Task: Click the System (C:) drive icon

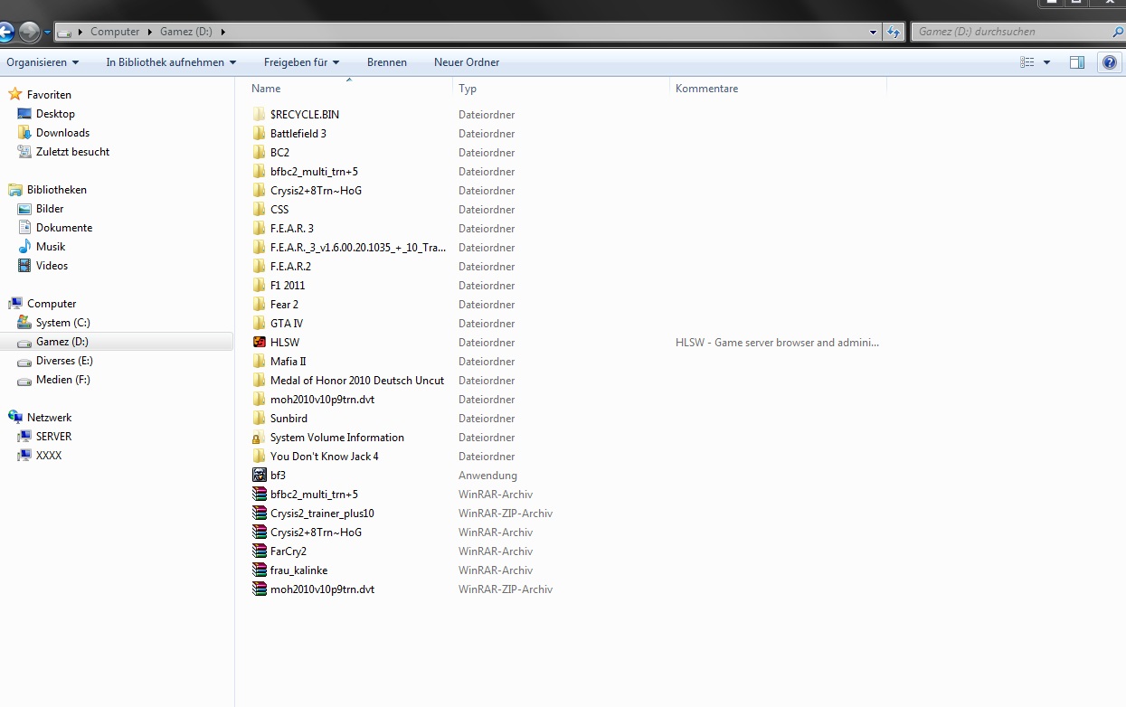Action: 24,323
